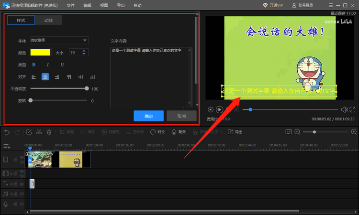
Task: Align subtitle text to the right
Action: [57, 77]
